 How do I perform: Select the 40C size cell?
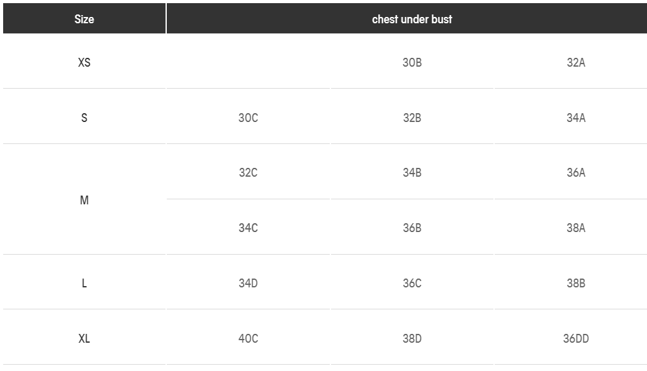point(248,338)
